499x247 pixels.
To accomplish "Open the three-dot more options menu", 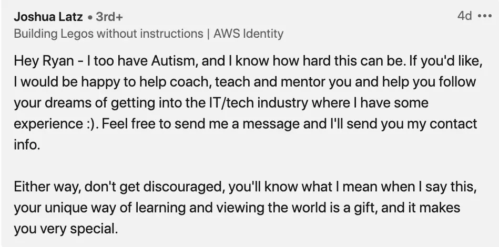I will [x=484, y=16].
